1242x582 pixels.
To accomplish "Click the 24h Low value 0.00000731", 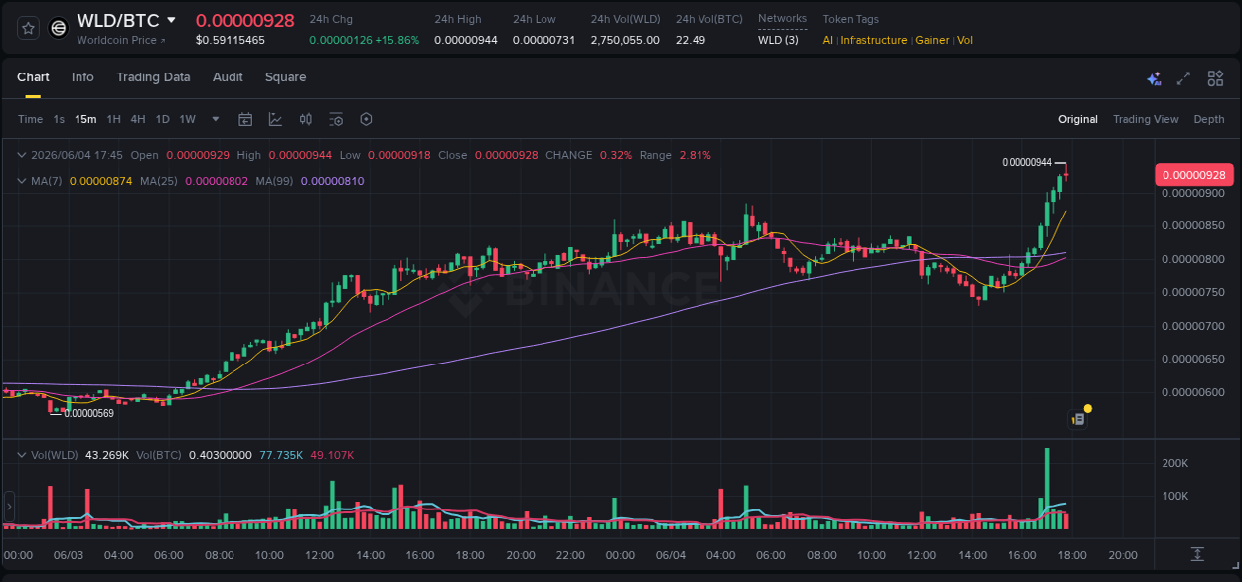I will [543, 40].
